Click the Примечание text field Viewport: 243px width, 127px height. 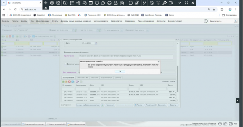pyautogui.click(x=126, y=57)
